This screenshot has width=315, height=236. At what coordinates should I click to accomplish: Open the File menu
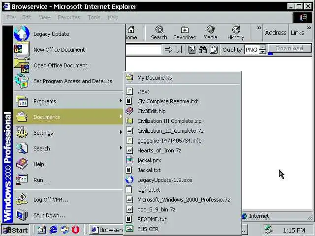(x=10, y=17)
